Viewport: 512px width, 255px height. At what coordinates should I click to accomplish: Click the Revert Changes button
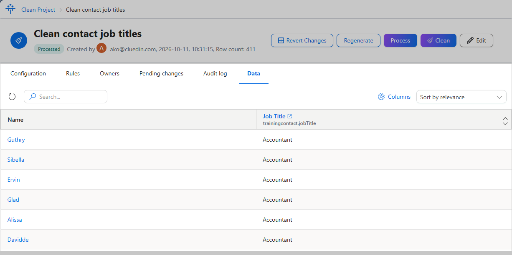(x=302, y=40)
